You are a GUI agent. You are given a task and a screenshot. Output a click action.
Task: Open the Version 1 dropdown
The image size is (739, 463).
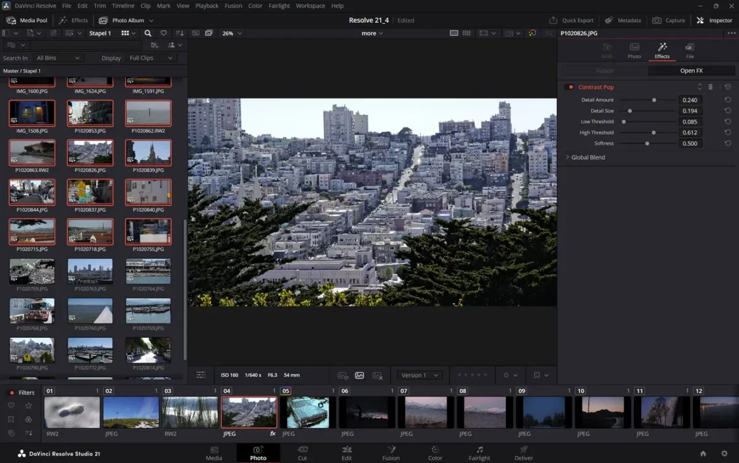click(419, 375)
